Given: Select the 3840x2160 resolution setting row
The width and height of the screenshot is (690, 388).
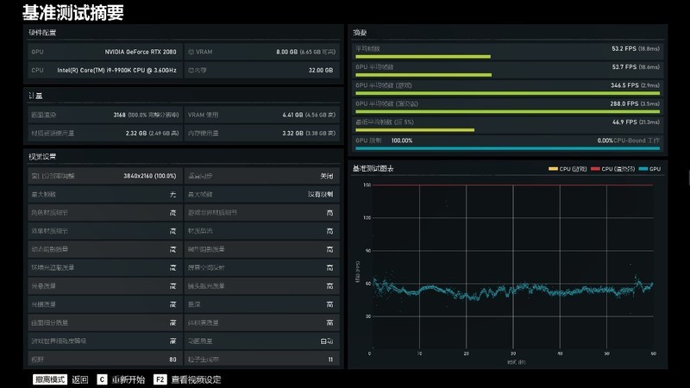Looking at the screenshot, I should pyautogui.click(x=103, y=175).
